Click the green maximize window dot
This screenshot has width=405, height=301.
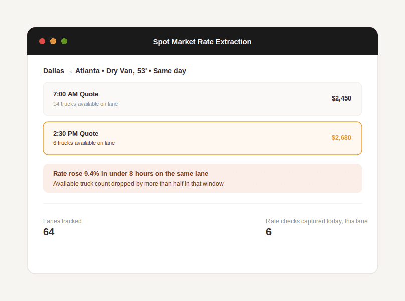(x=64, y=41)
